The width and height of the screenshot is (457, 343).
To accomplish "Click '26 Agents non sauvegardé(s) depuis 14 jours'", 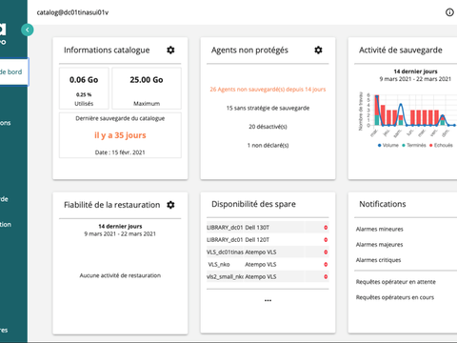I will pos(268,90).
